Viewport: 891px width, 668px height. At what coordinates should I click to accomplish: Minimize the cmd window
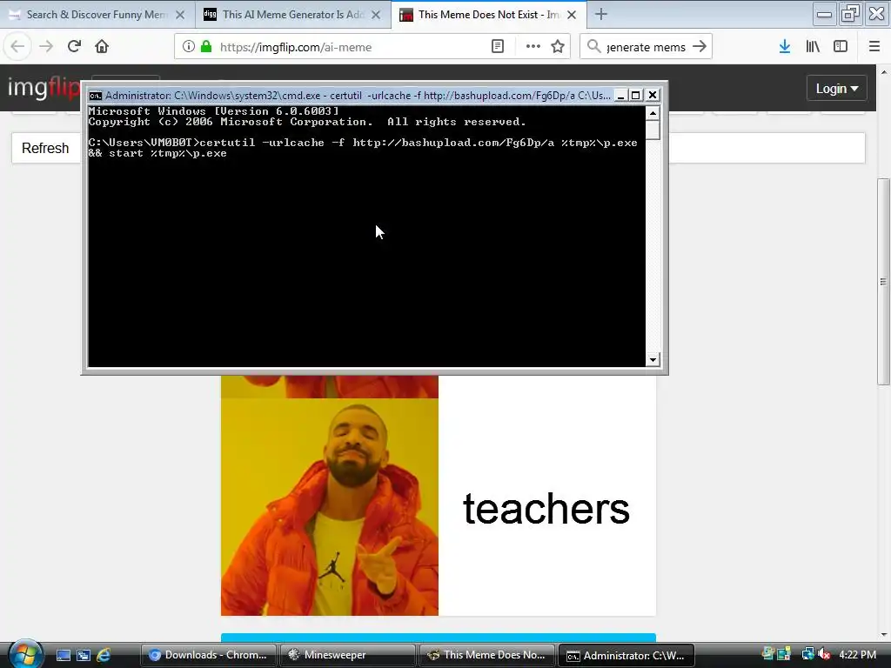point(621,96)
